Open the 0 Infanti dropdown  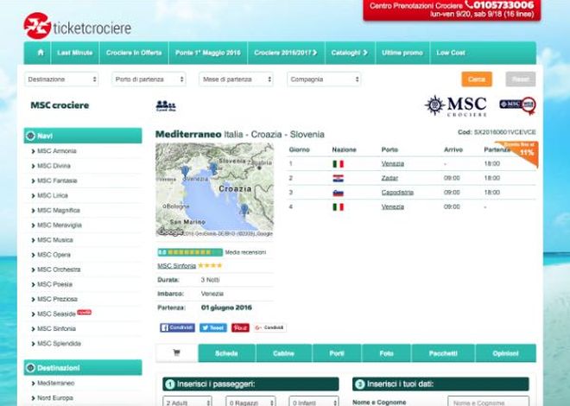314,402
